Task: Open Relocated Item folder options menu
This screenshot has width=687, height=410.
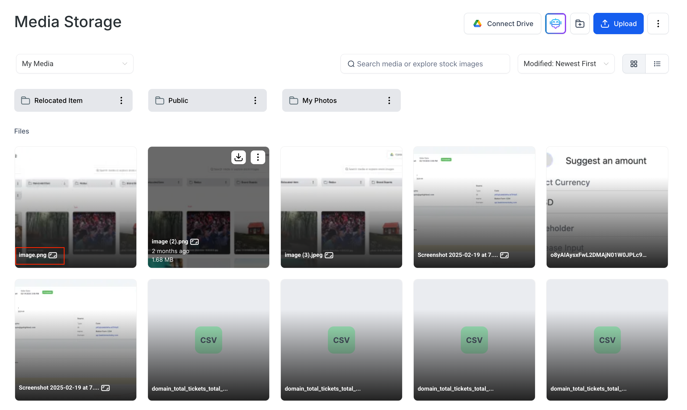Action: click(x=121, y=100)
